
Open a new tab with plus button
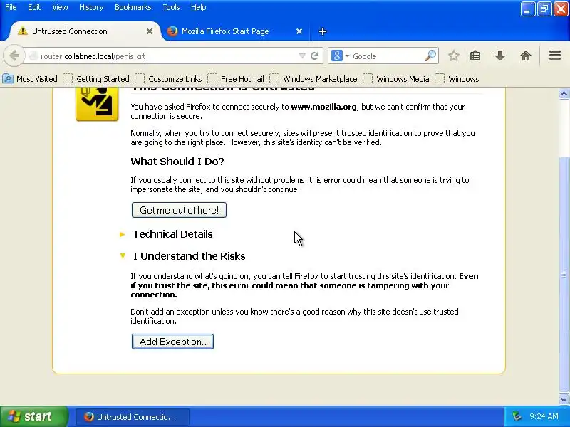click(323, 31)
